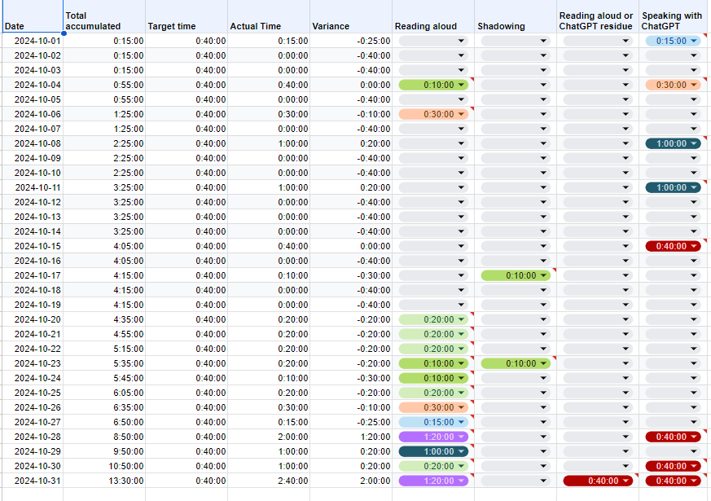Open Speaking 0:40:00 chip on 2024-10-30
Viewport: 711px width, 501px height.
673,466
